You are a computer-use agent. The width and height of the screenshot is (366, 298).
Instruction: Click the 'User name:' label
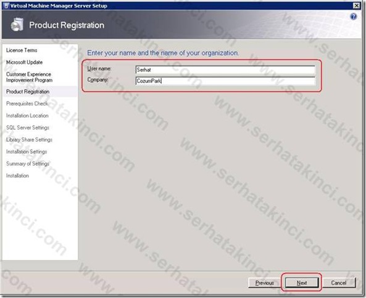point(99,69)
